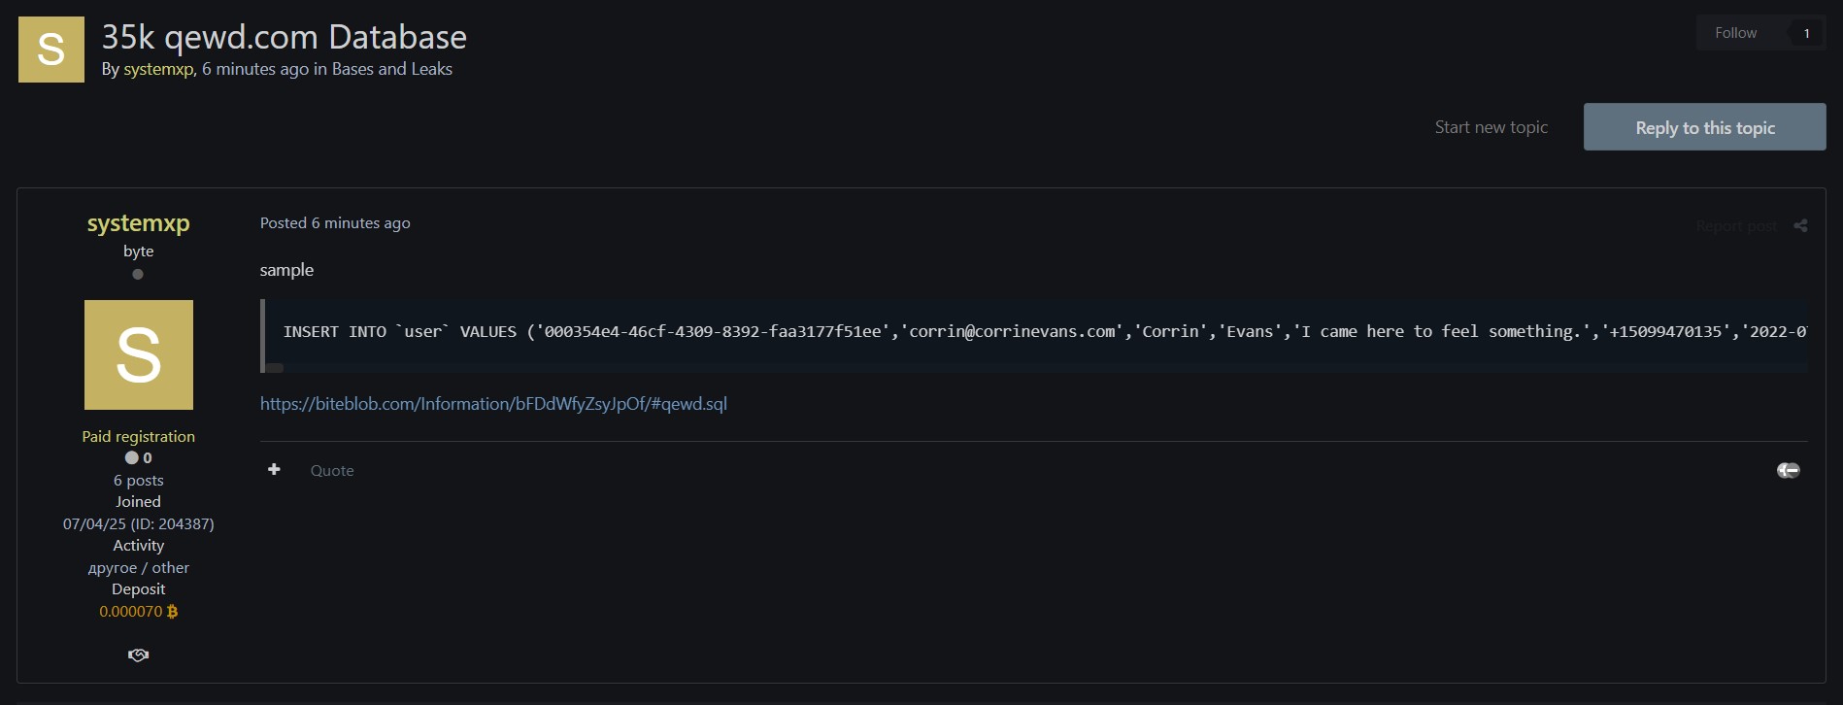Click the Quote link below the post

[332, 470]
